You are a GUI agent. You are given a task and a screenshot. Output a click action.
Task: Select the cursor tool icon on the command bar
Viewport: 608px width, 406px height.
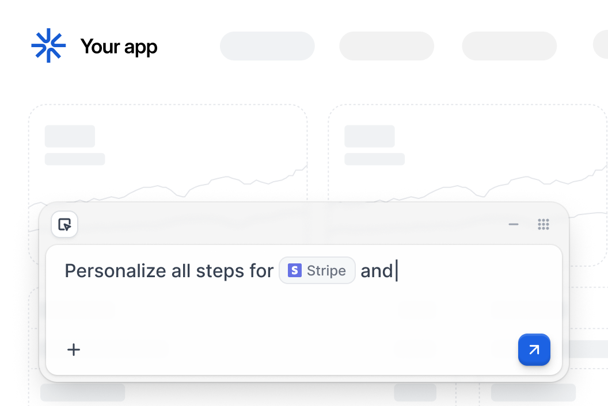coord(64,224)
